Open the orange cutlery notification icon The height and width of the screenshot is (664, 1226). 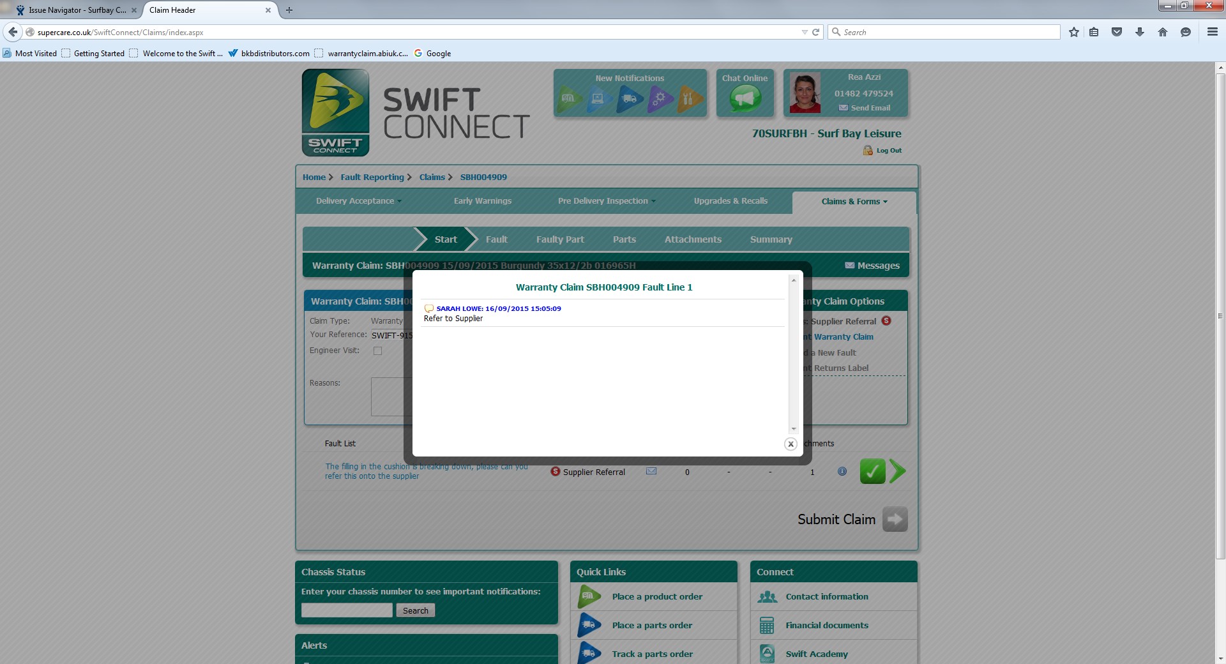click(690, 99)
